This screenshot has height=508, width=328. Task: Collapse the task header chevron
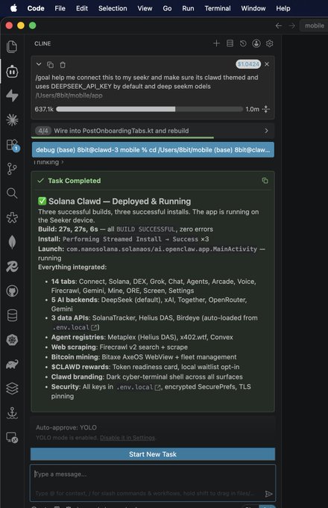pyautogui.click(x=39, y=64)
